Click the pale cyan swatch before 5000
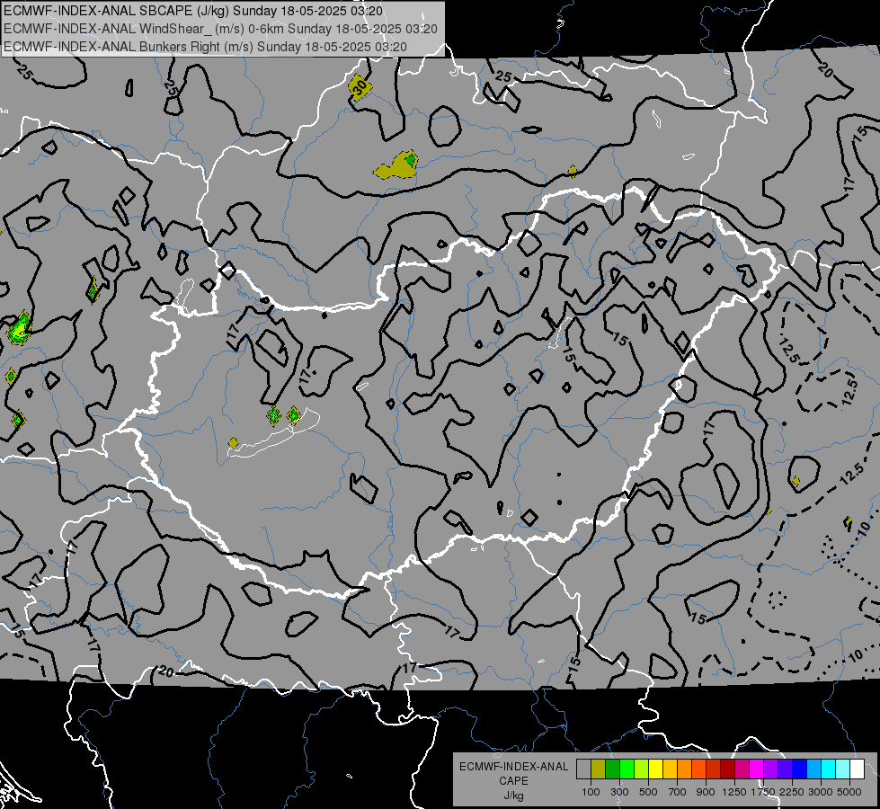 coord(843,769)
